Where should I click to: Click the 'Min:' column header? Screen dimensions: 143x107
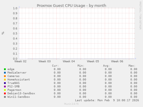(x=81, y=66)
